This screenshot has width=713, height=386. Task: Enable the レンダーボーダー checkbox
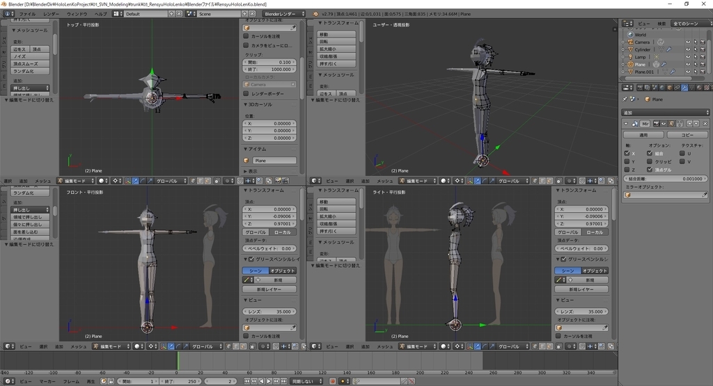246,94
